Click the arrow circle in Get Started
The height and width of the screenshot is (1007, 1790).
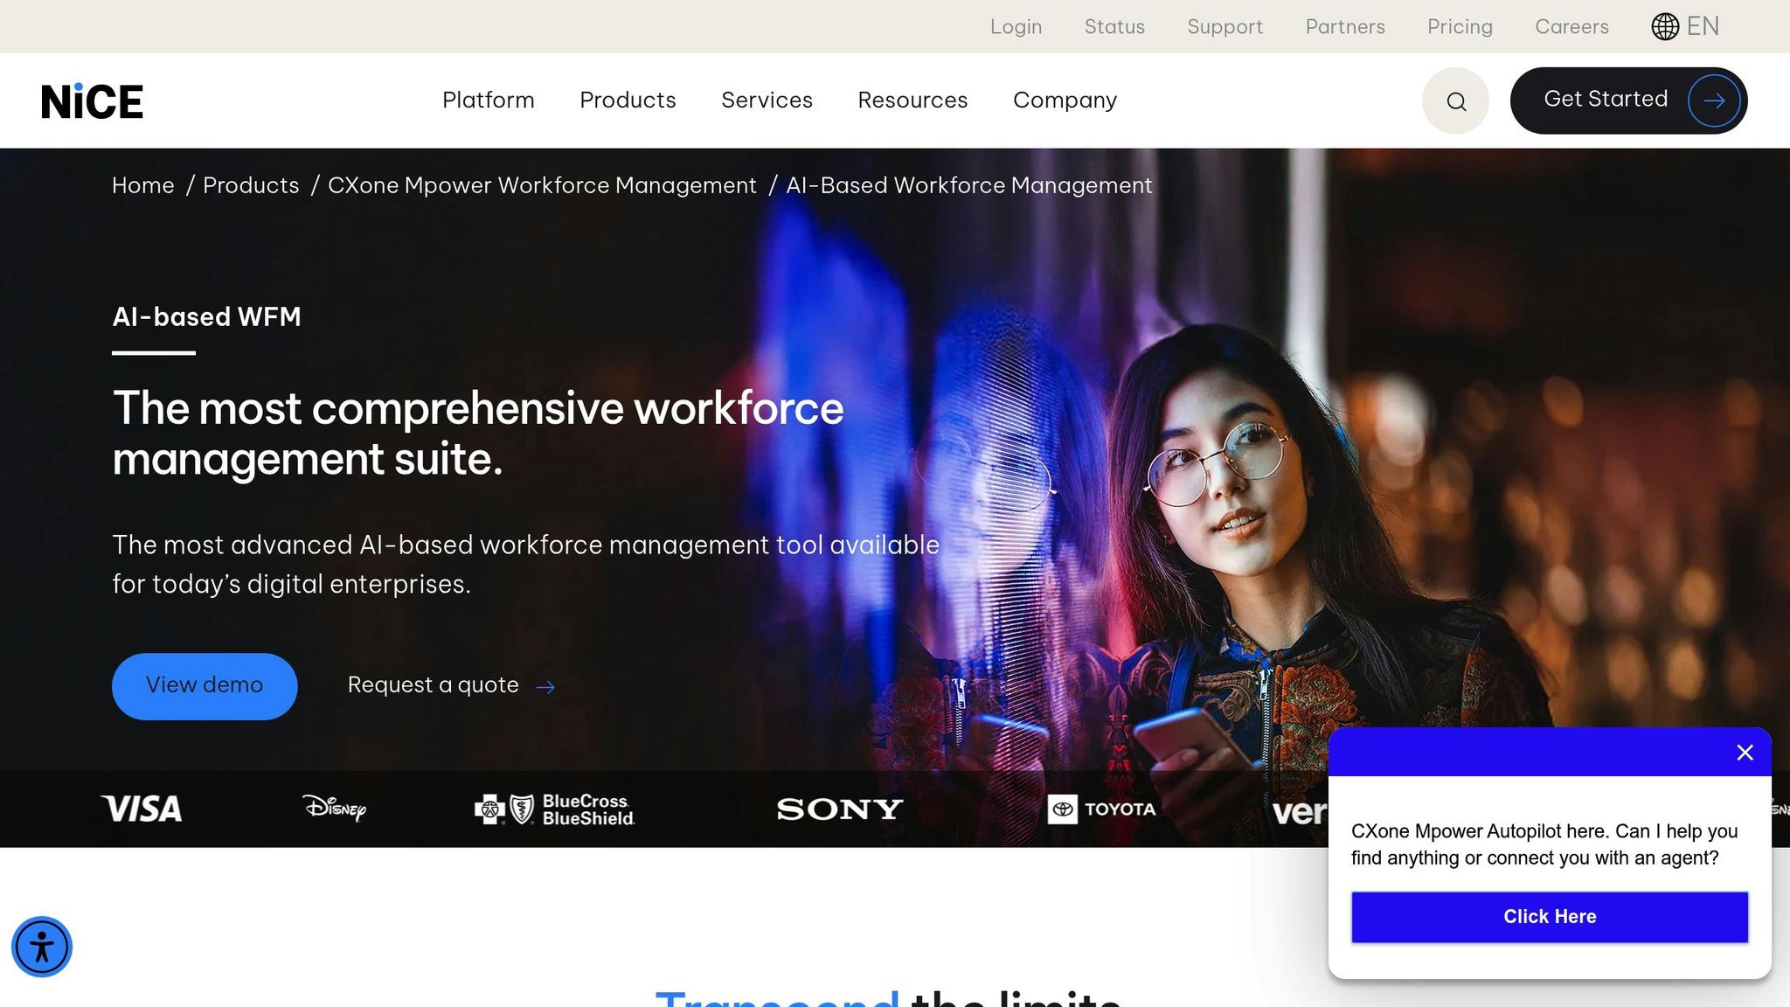(1714, 101)
